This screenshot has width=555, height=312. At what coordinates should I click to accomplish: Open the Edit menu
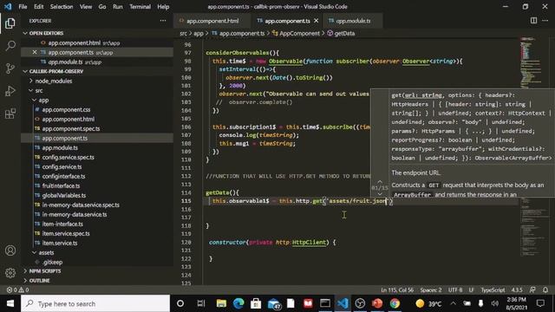click(x=38, y=7)
